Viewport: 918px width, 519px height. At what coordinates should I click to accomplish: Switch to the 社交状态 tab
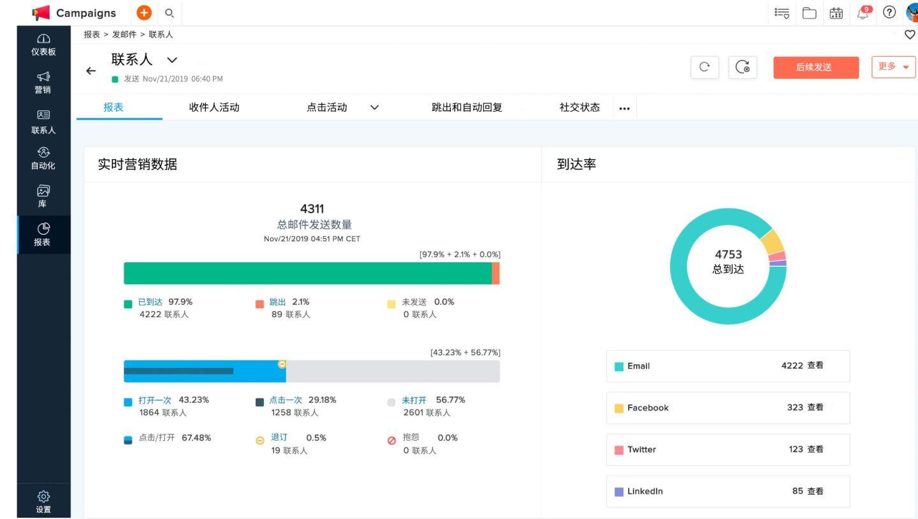point(579,108)
